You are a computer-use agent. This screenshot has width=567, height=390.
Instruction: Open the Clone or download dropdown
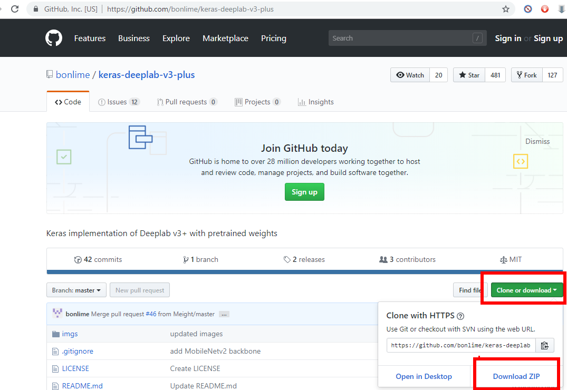tap(527, 290)
